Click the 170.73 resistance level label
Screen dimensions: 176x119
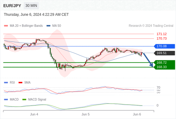pos(162,38)
